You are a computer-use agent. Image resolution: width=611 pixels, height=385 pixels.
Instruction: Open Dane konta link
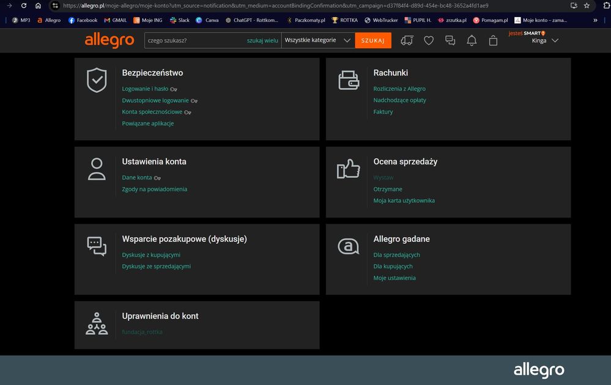click(x=137, y=177)
